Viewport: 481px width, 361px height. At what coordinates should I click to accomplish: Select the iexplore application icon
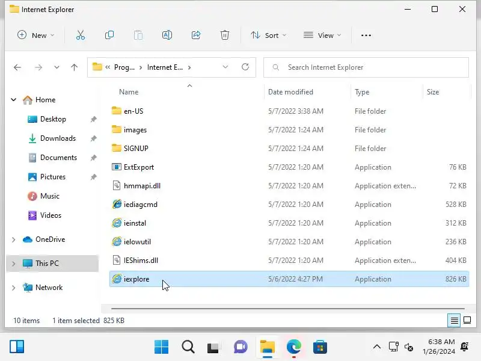click(x=117, y=279)
